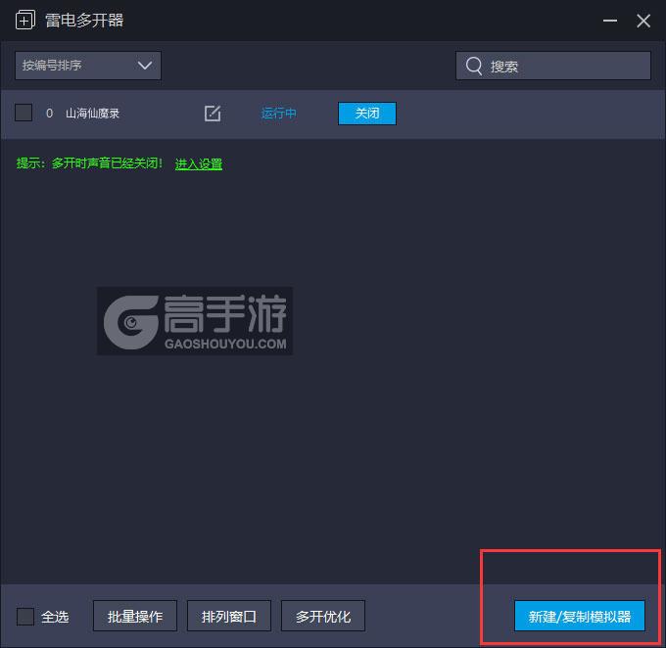Image resolution: width=666 pixels, height=648 pixels.
Task: Open the edit icon for 山海仙魔录
Action: pyautogui.click(x=213, y=114)
